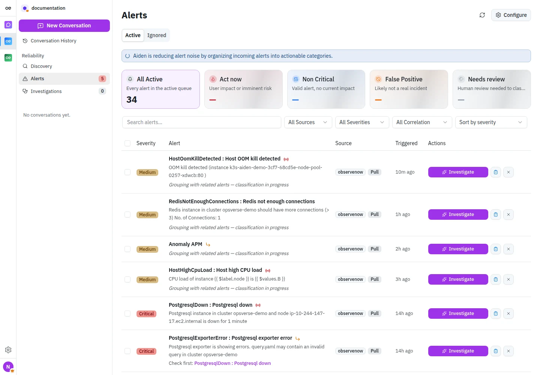Select the Act now category card
540x375 pixels.
(x=243, y=89)
